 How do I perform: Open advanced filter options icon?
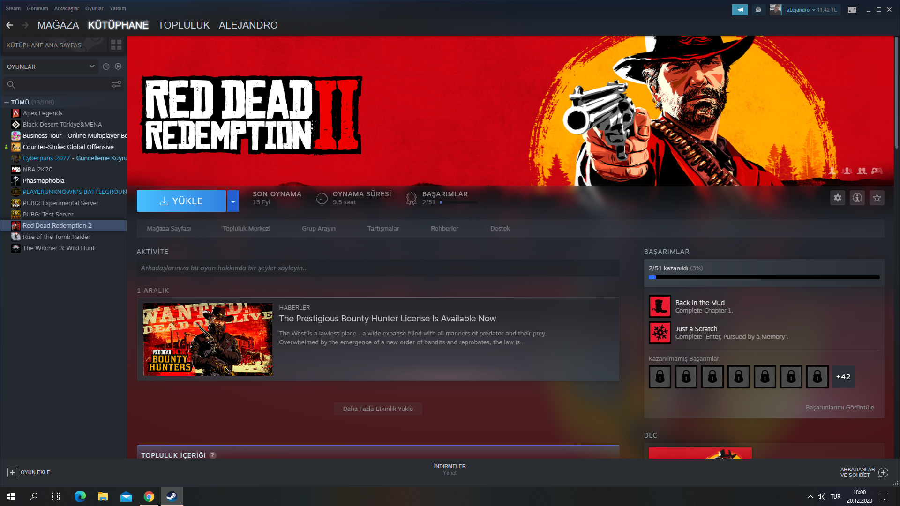(116, 84)
